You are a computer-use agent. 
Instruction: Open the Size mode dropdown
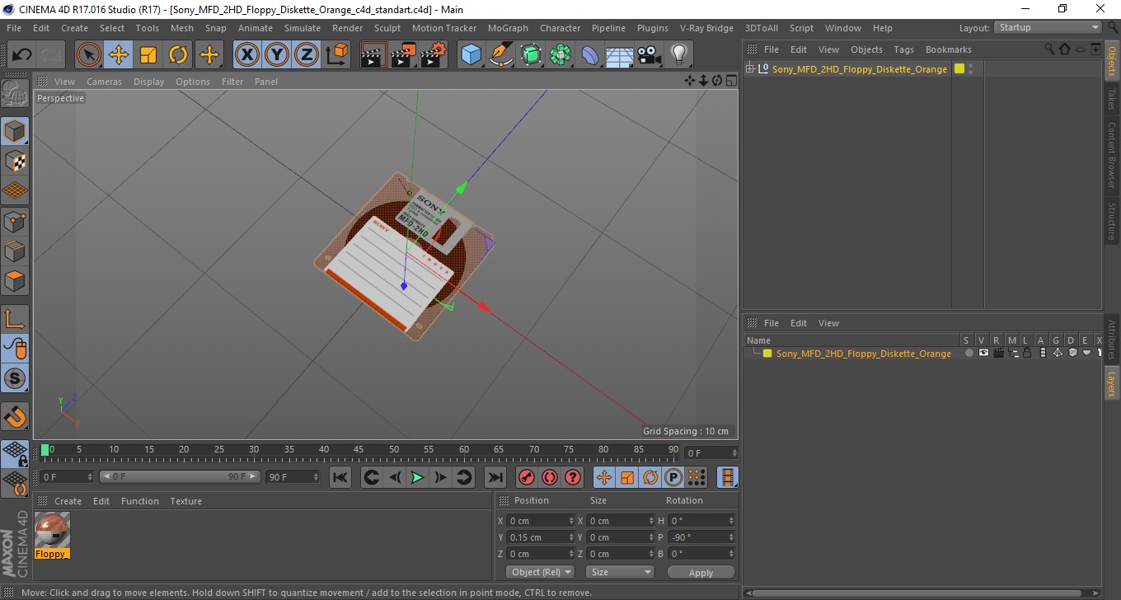(x=620, y=572)
